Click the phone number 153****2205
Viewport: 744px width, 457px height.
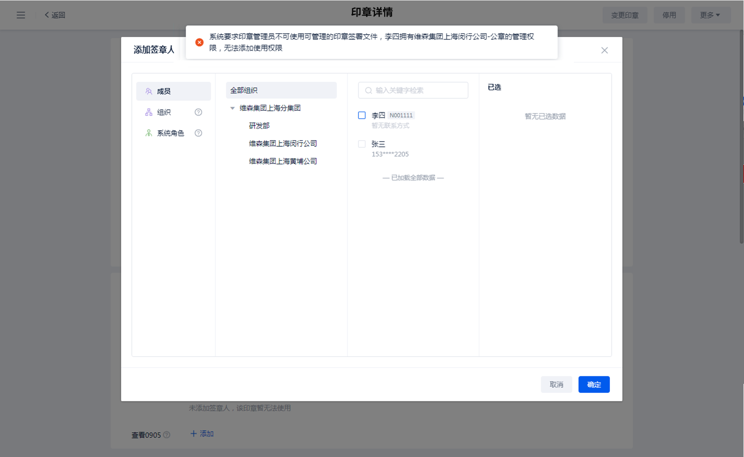coord(390,154)
